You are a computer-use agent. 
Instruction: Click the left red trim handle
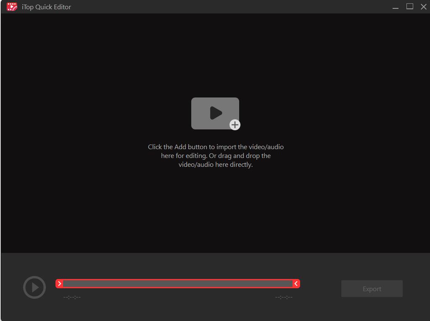[60, 284]
